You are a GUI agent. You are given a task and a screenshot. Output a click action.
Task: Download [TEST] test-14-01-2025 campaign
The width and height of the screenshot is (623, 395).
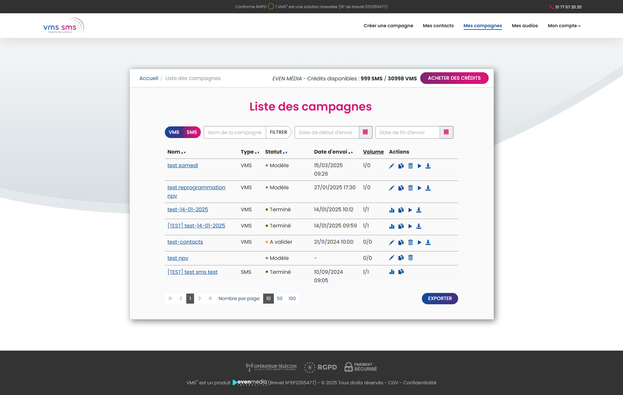pyautogui.click(x=419, y=226)
